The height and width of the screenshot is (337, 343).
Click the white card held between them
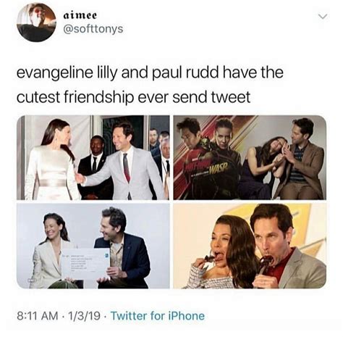[86, 264]
